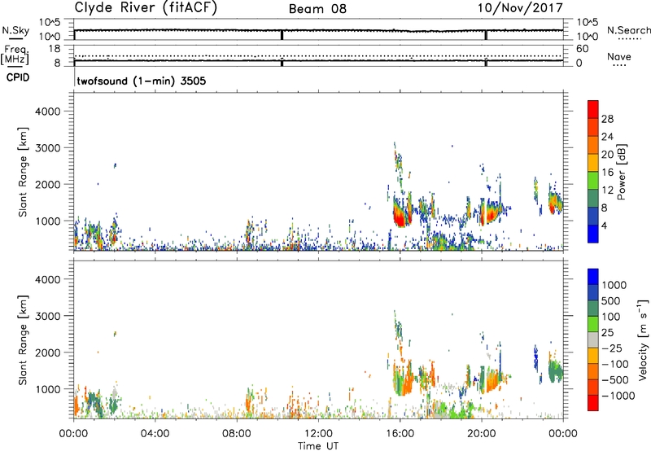Click the text "twofsound (1-min) 3505"
Viewport: 651px width, 451px height.
click(141, 81)
